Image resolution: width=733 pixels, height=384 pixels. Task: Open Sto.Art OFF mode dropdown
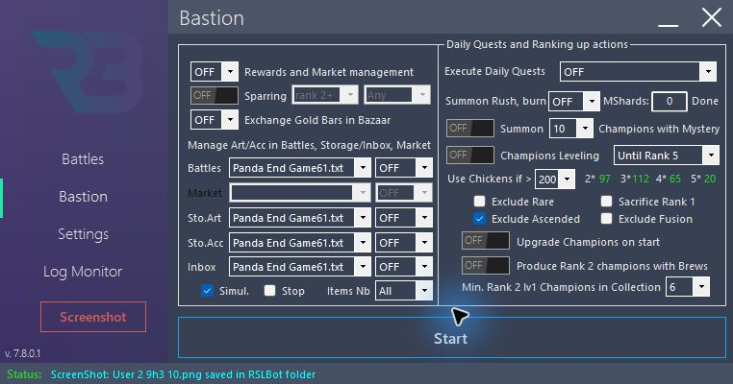point(403,218)
